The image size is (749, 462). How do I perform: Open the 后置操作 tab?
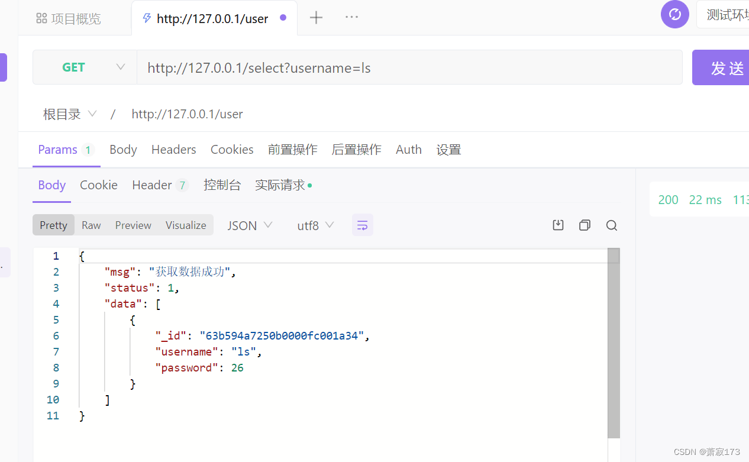(x=356, y=150)
